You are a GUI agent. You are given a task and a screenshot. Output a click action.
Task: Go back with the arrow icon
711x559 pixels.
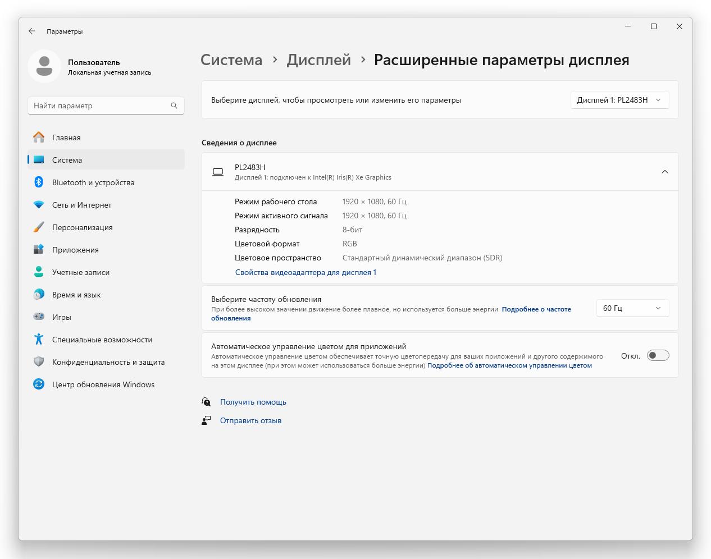pos(32,31)
